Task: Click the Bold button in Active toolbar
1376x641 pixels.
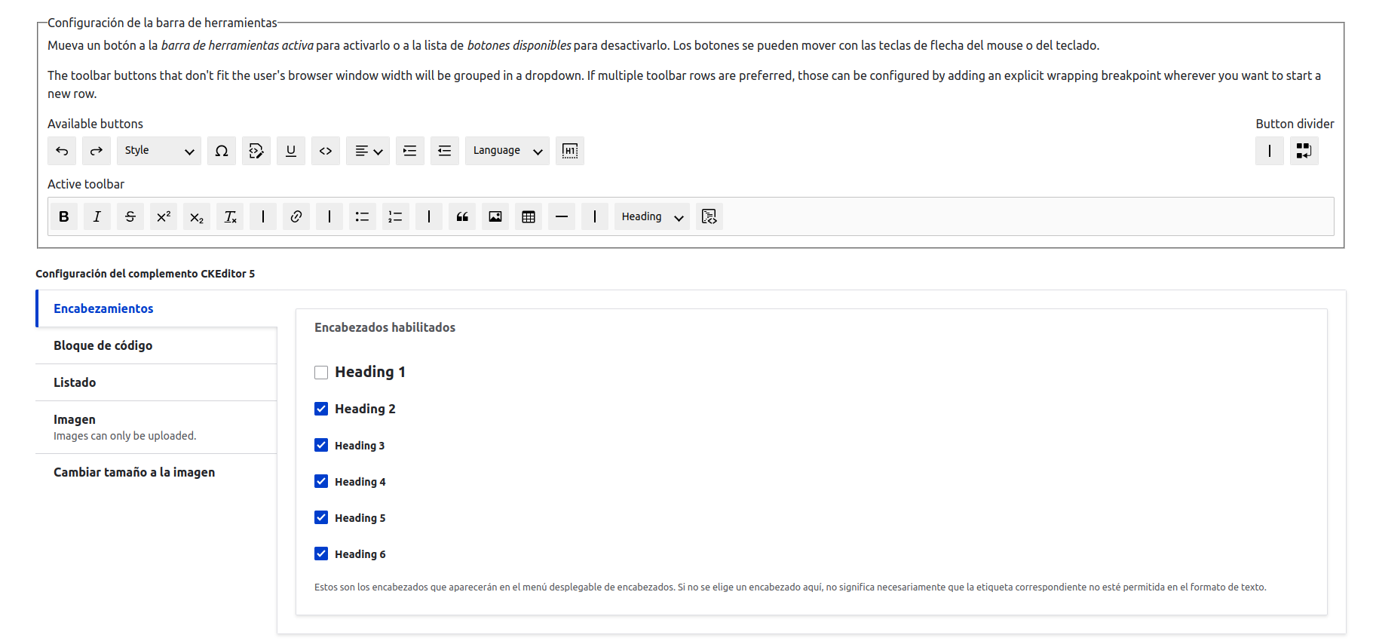Action: click(x=64, y=216)
